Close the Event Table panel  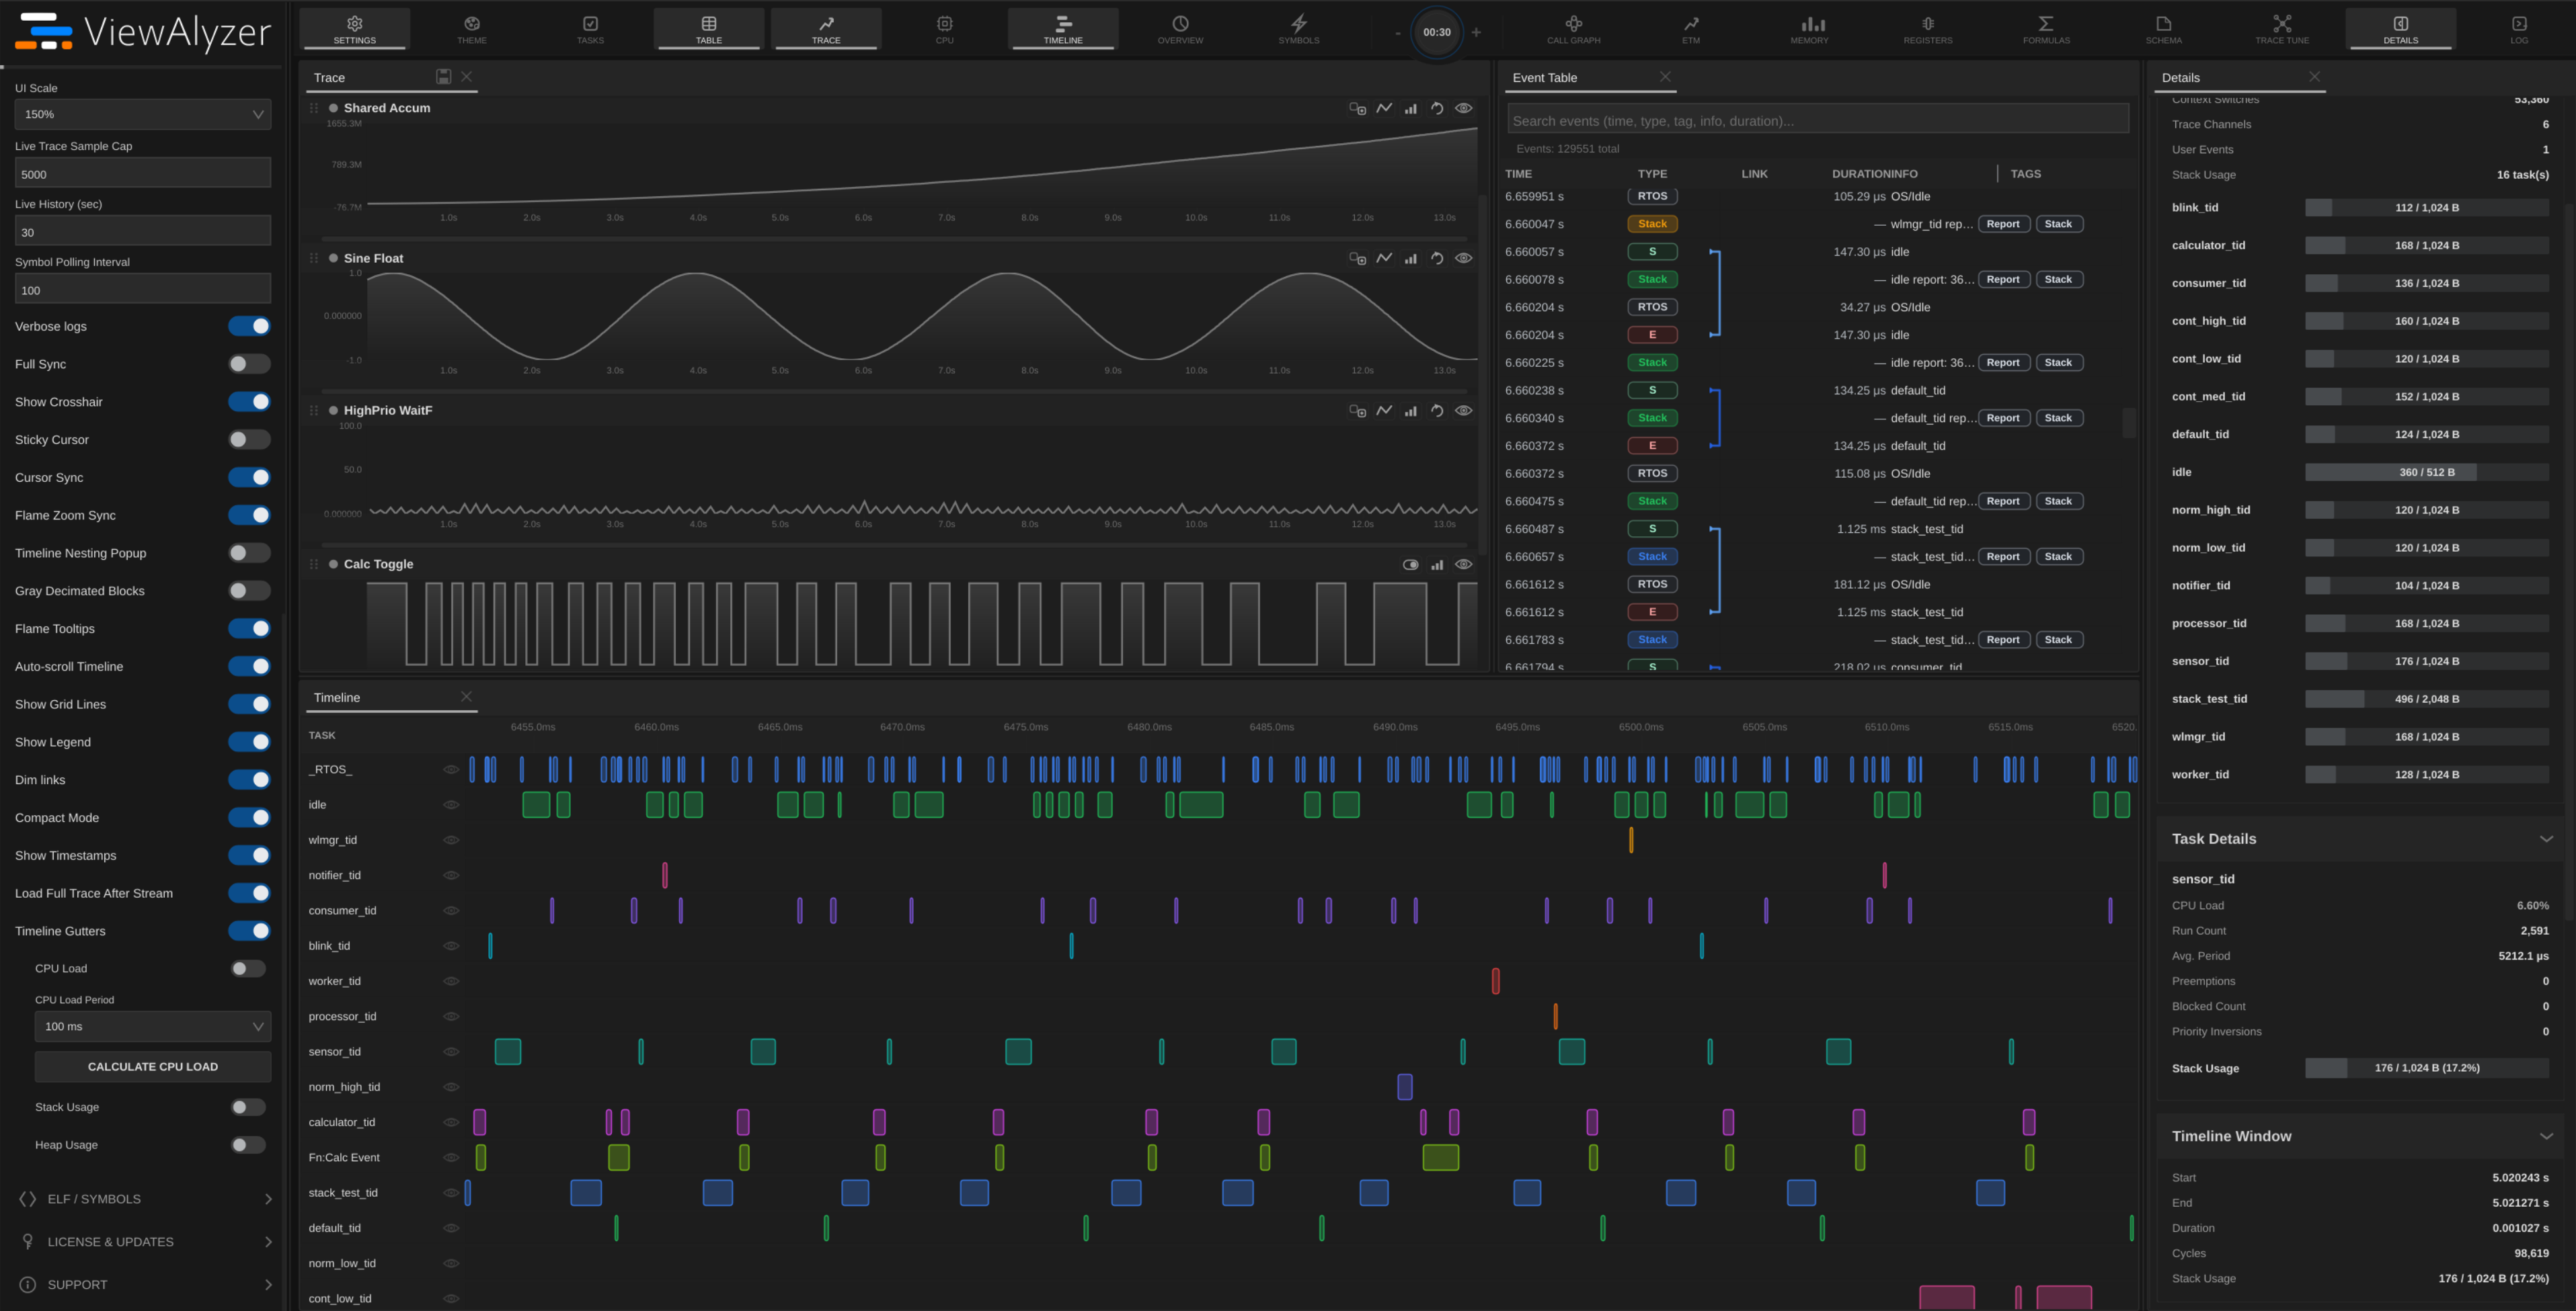pos(1665,77)
